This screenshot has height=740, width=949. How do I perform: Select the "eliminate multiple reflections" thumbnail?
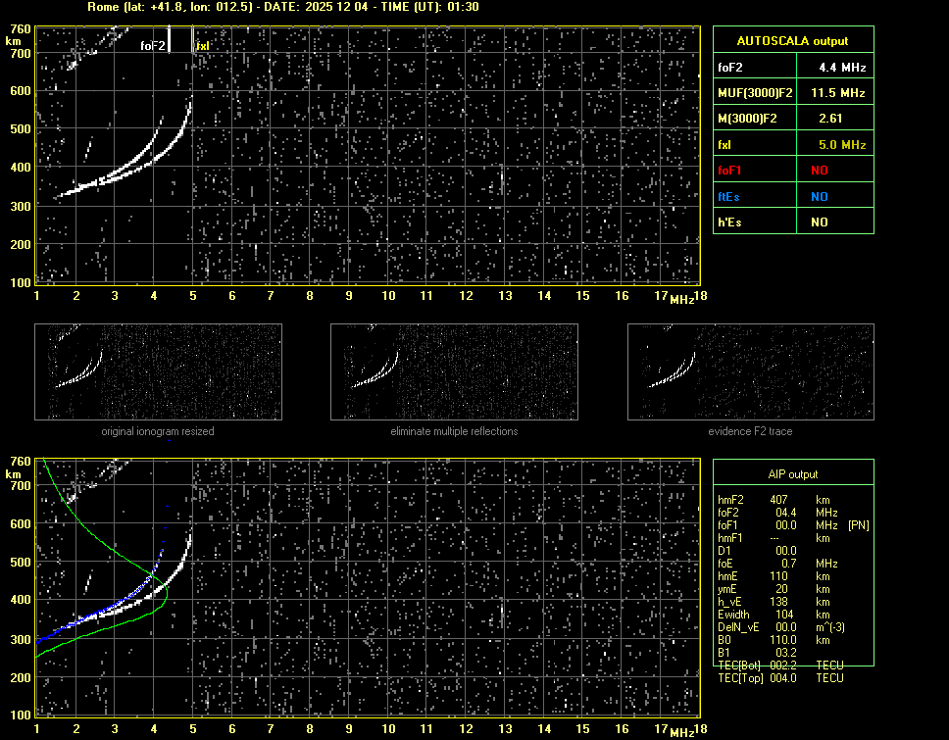click(x=454, y=371)
